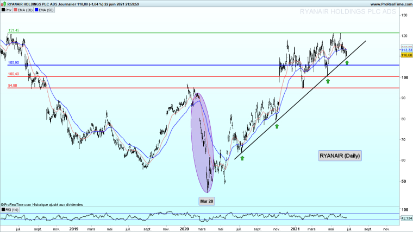
Task: Click the yellow 110,80 price tag
Action: [406, 55]
